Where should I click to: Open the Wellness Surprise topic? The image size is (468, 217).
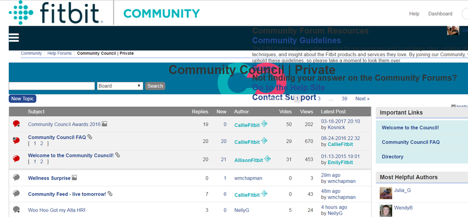click(49, 178)
